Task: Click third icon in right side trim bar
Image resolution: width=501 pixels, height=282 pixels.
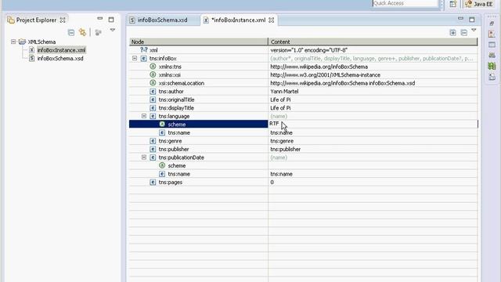Action: point(492,45)
